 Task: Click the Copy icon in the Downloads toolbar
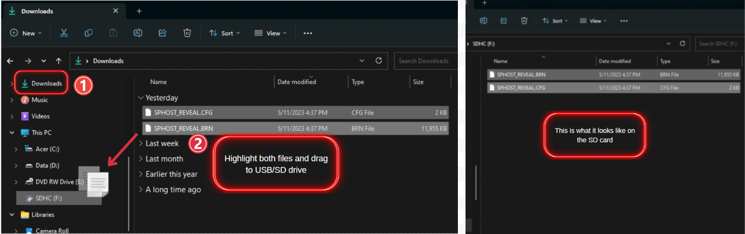pyautogui.click(x=89, y=33)
